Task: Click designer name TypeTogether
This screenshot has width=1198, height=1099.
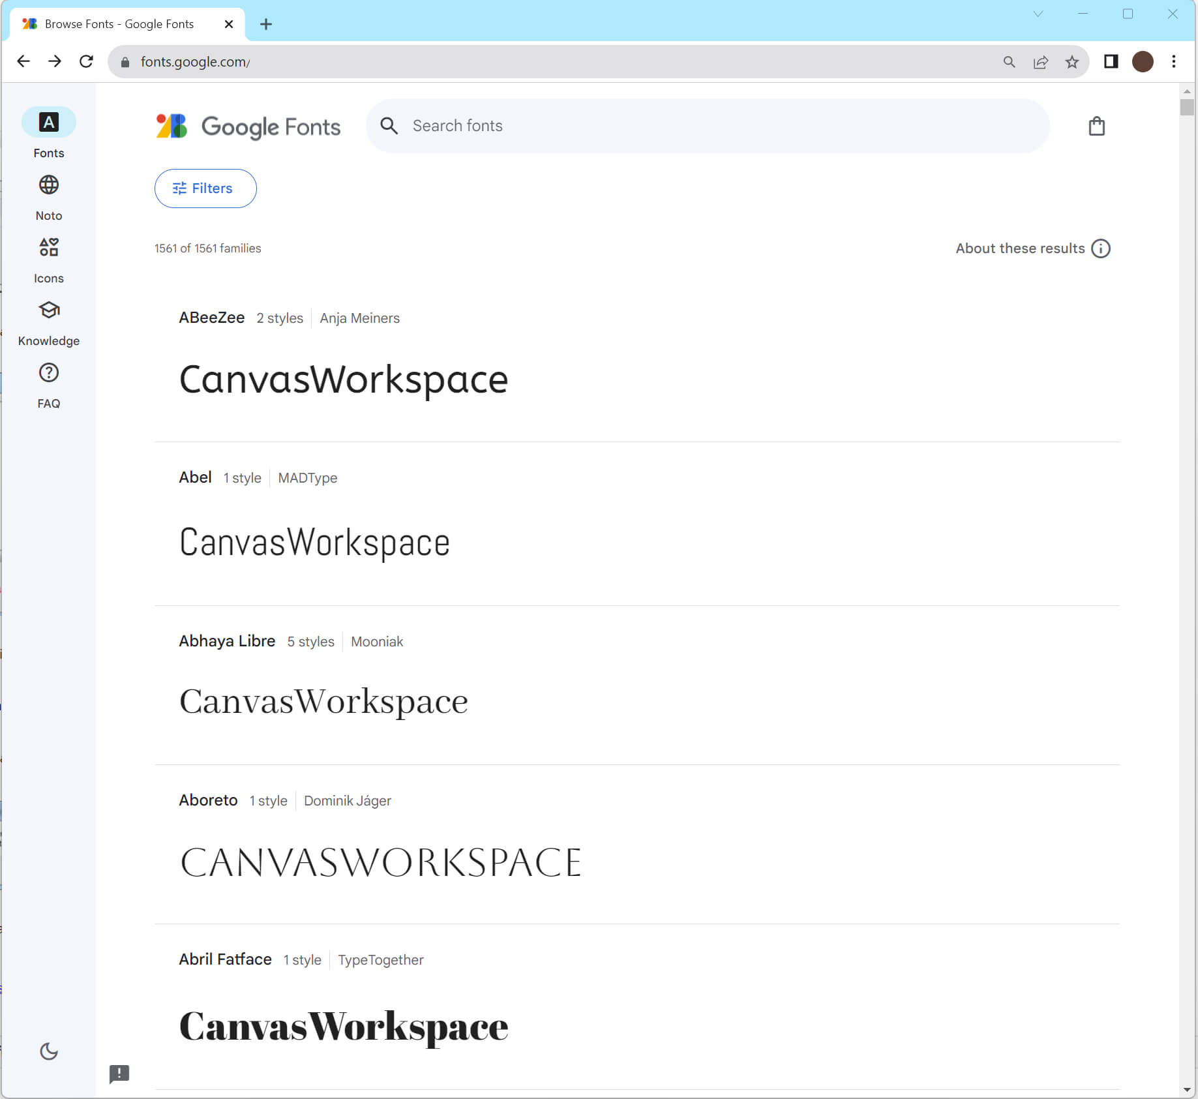Action: [381, 960]
